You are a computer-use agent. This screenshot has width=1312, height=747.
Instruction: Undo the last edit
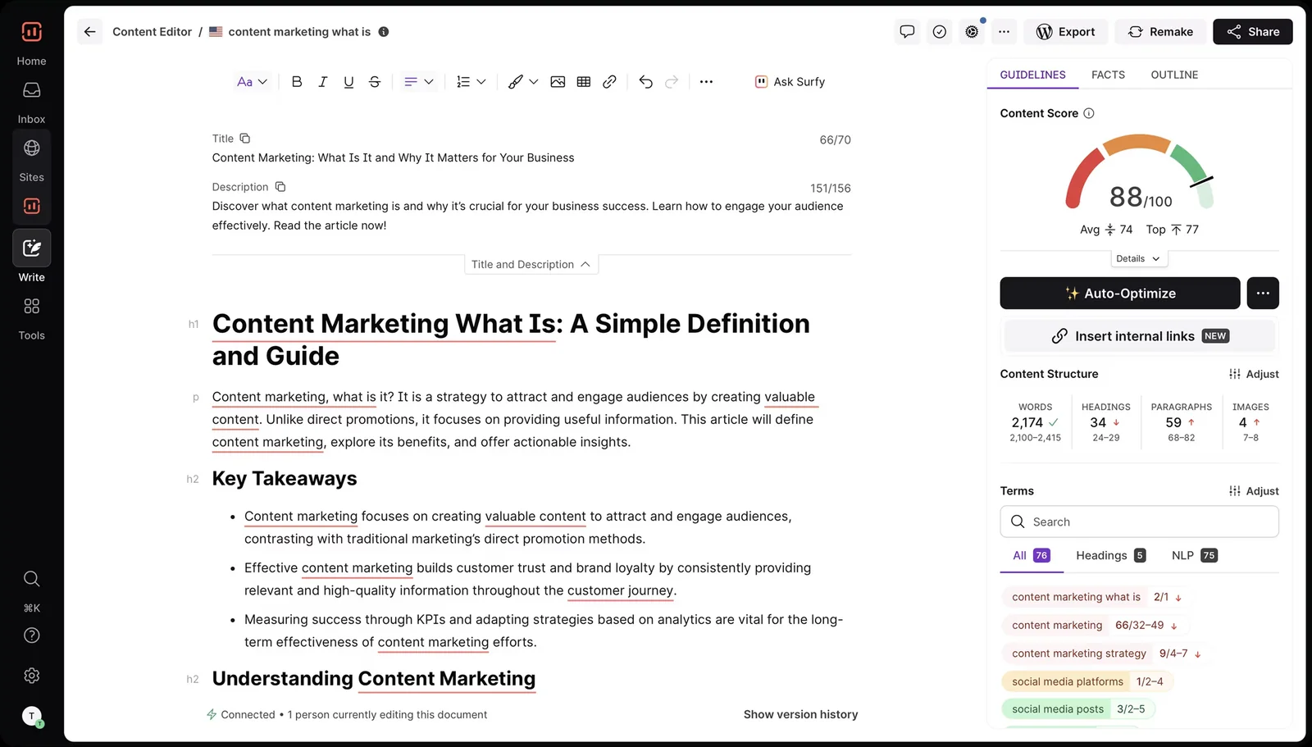(x=645, y=81)
